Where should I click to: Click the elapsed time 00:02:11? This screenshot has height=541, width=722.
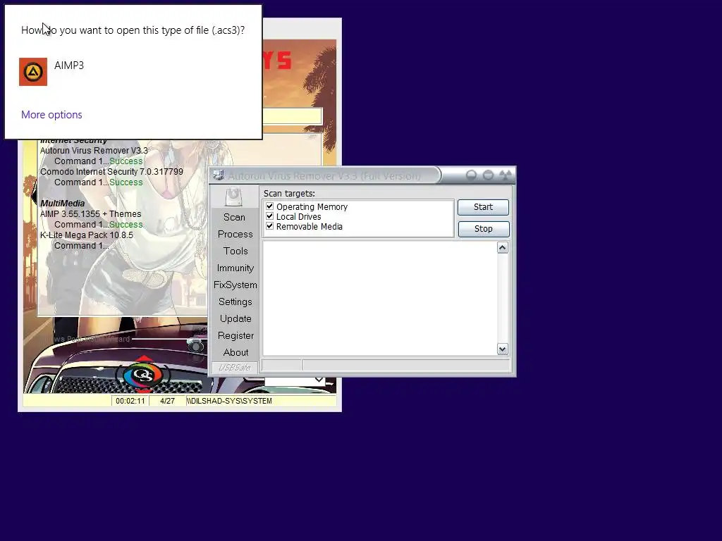[130, 401]
